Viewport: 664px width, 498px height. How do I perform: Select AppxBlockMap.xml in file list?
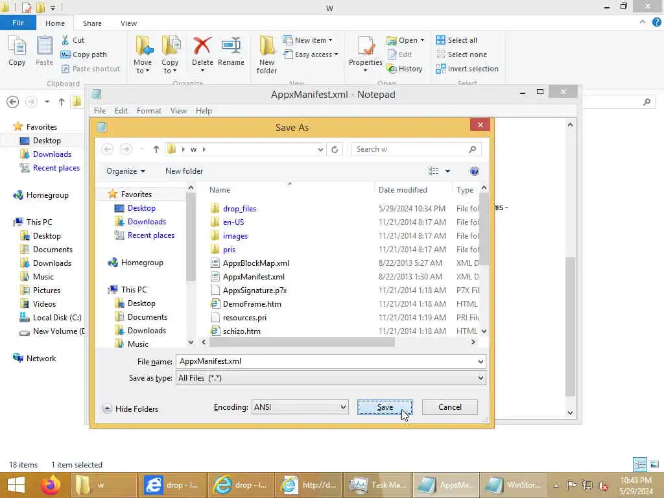coord(255,263)
